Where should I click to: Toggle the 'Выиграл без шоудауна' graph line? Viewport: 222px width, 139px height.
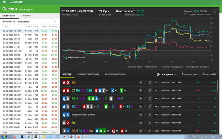point(198,67)
